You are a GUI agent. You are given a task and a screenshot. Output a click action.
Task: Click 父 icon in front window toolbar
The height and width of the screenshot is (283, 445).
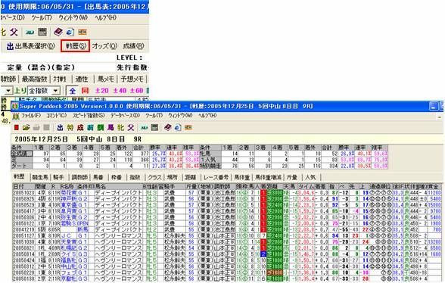pos(130,128)
